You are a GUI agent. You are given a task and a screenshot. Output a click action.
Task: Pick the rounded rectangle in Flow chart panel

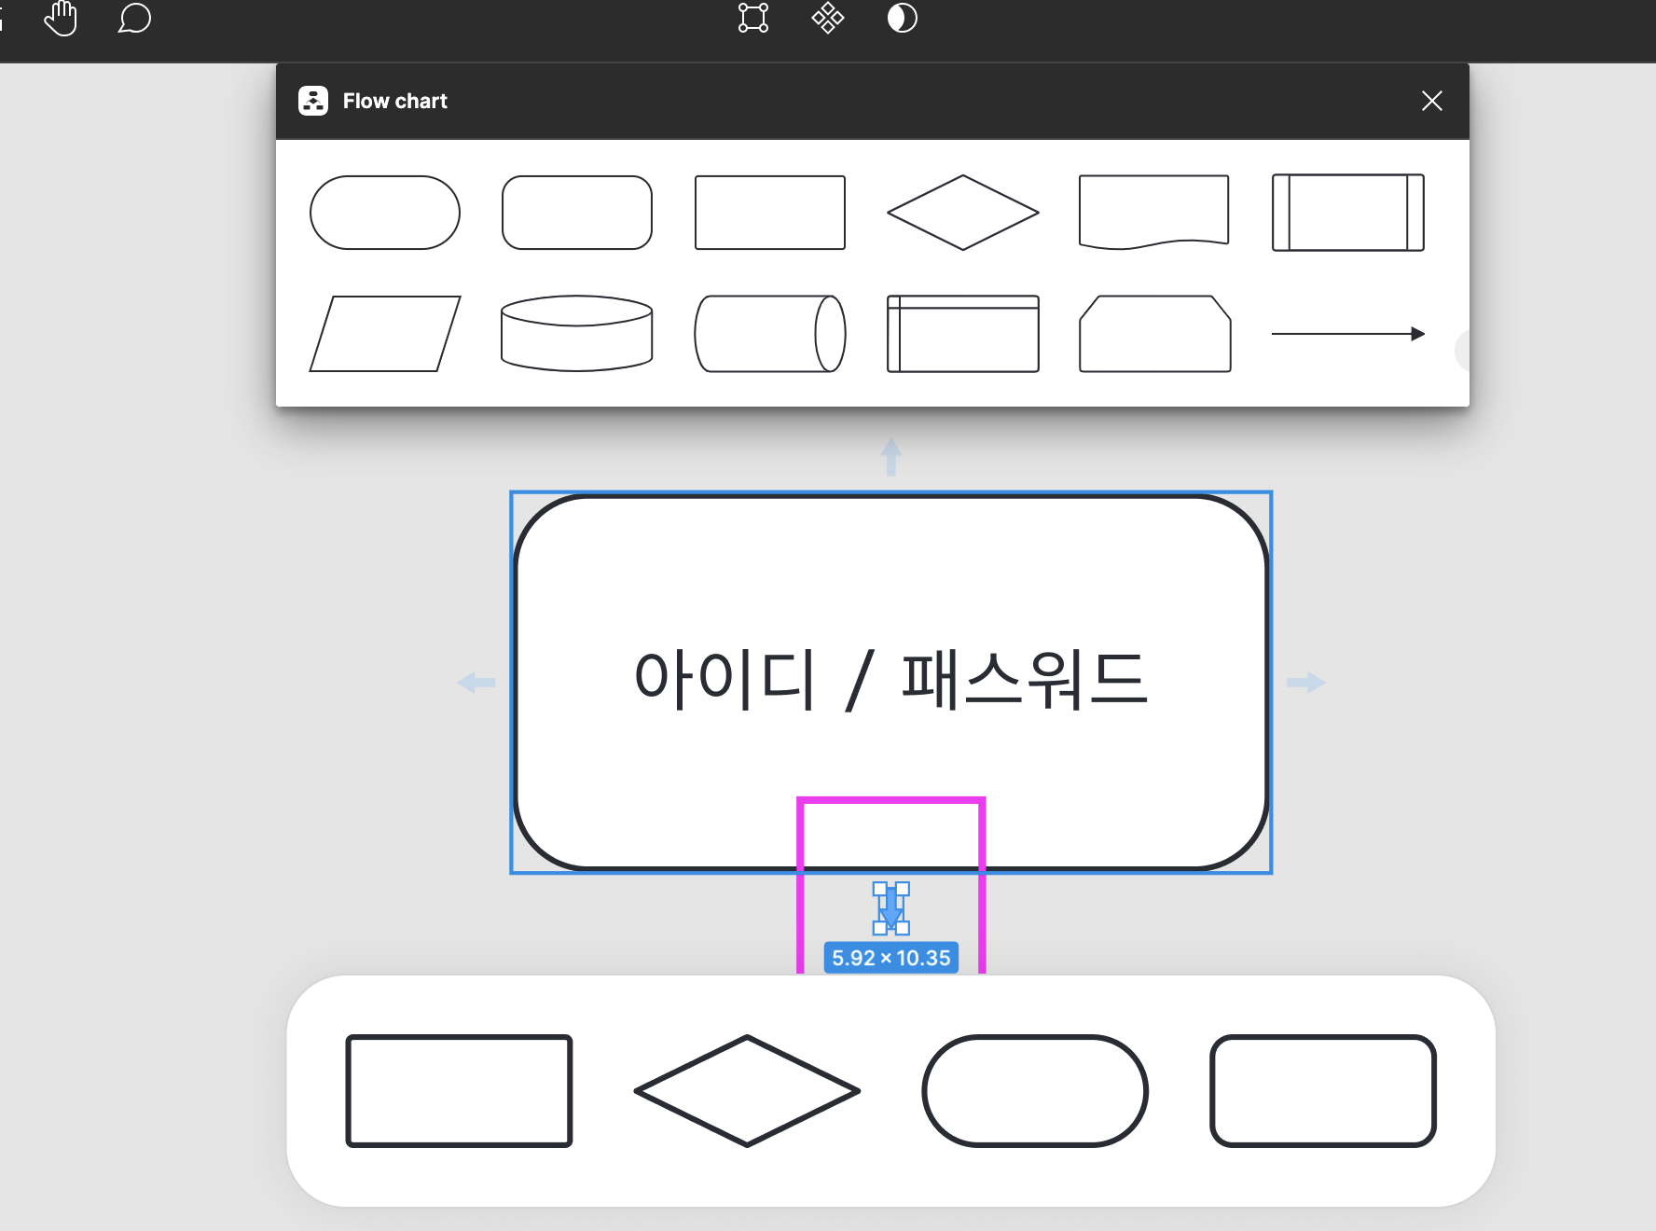click(577, 213)
